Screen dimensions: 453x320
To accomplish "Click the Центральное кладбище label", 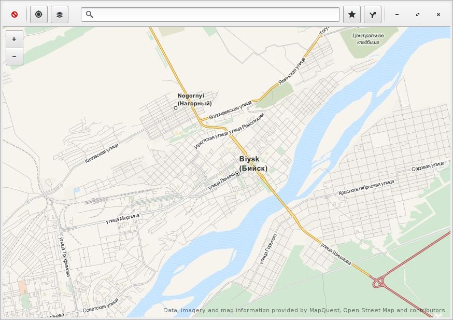I will [x=368, y=39].
